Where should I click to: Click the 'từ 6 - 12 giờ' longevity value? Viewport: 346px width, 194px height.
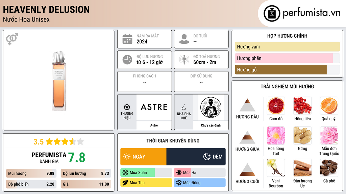(x=150, y=62)
